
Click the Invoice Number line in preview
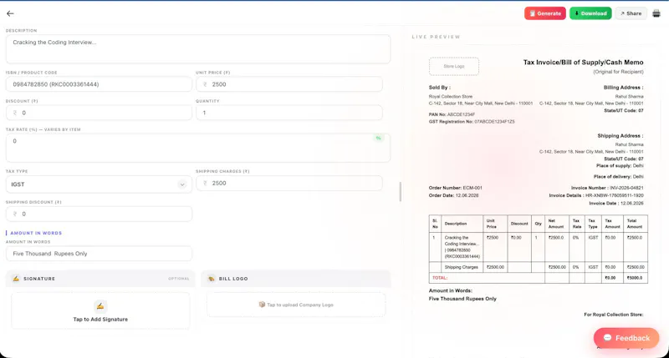(x=607, y=188)
